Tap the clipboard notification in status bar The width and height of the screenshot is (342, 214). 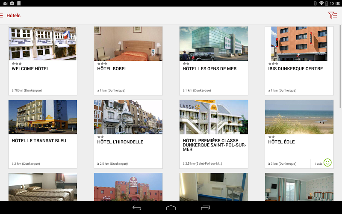[x=12, y=3]
